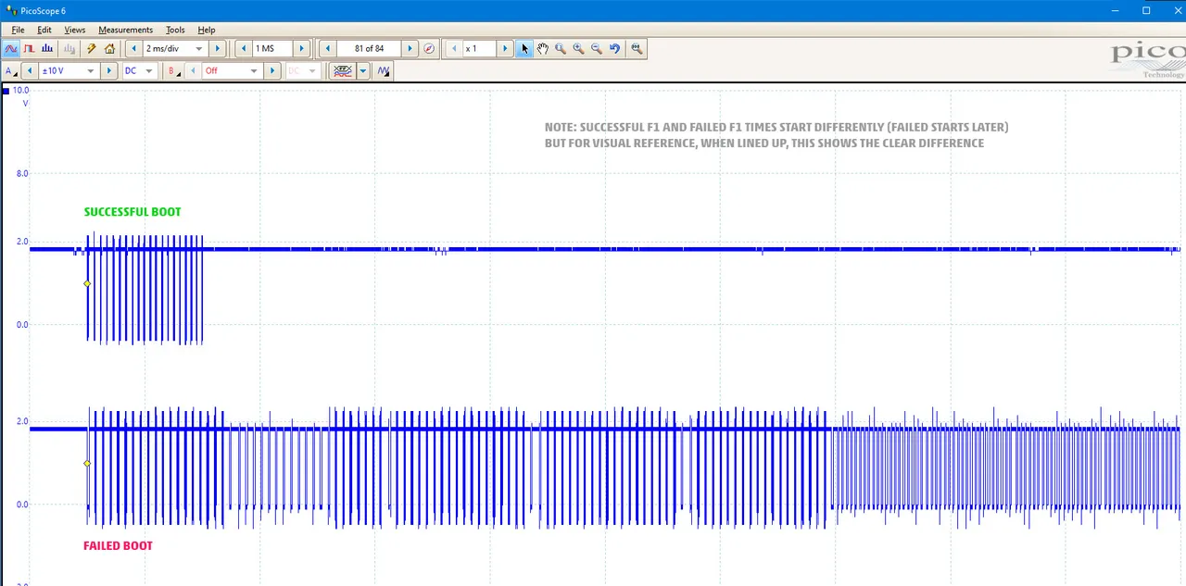Screen dimensions: 1186x586
Task: Open the Views menu
Action: [x=74, y=30]
